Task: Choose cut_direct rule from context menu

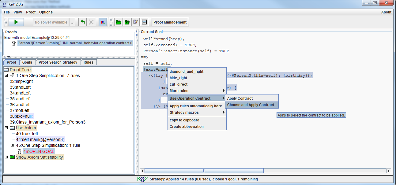Action: [179, 84]
